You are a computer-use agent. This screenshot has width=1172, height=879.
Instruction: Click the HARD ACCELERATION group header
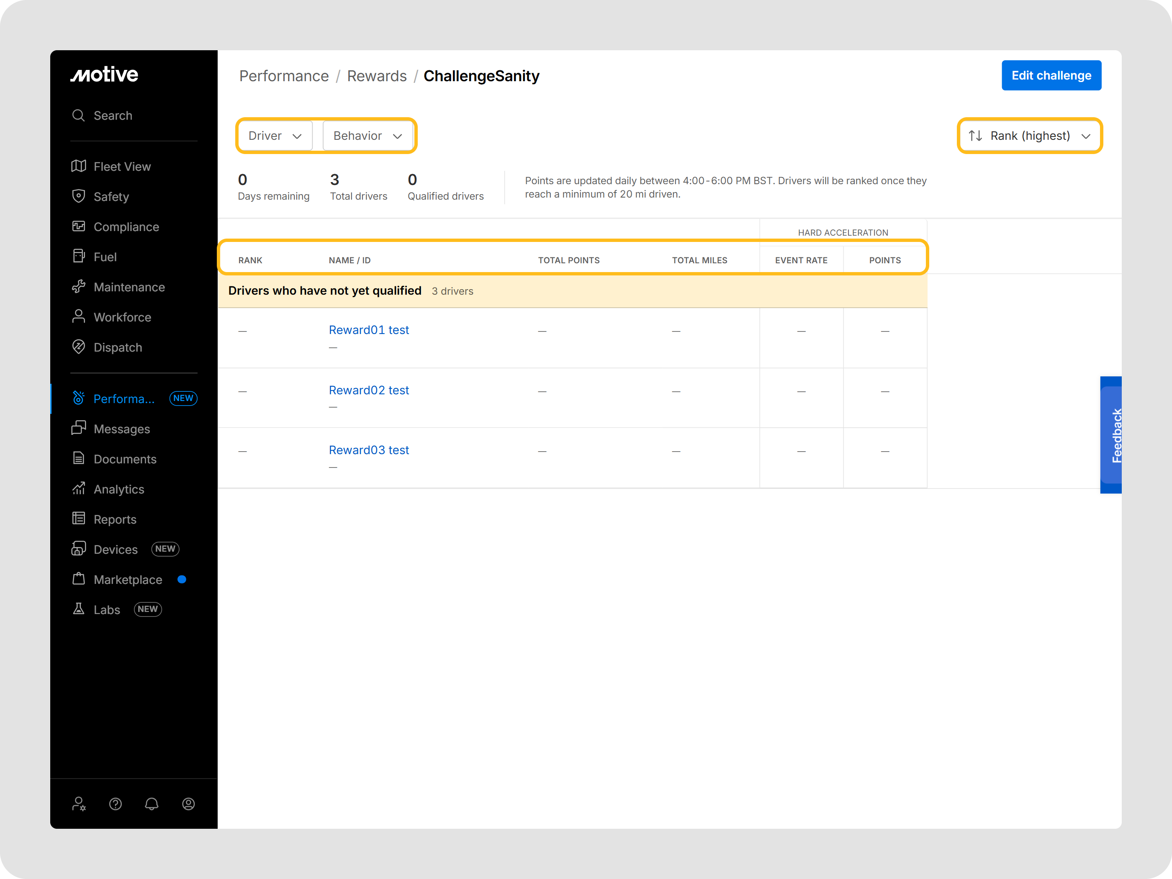click(x=843, y=233)
